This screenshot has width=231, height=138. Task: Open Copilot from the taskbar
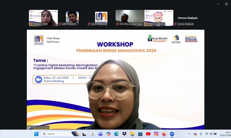tap(109, 134)
